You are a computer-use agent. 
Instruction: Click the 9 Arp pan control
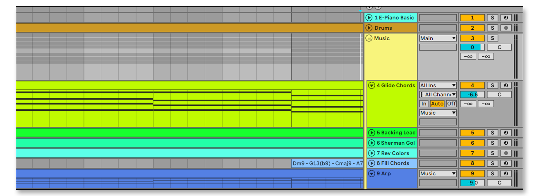point(499,183)
